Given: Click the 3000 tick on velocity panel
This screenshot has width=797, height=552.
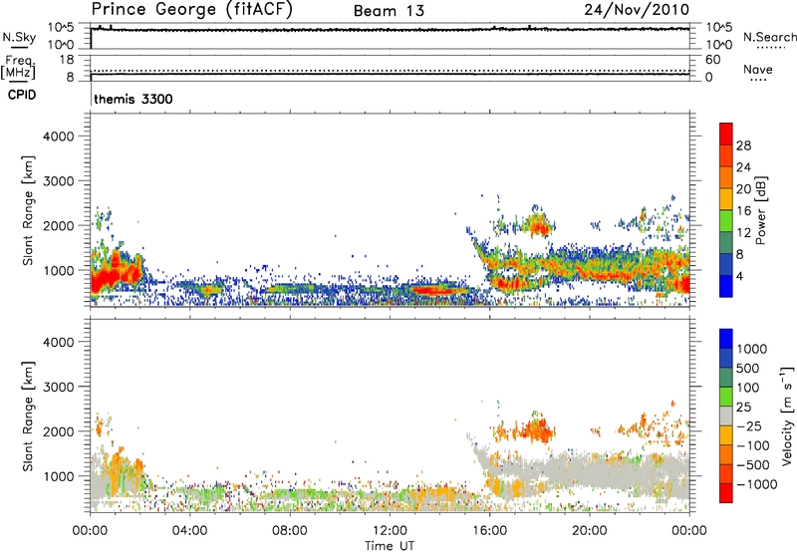Looking at the screenshot, I should [58, 387].
